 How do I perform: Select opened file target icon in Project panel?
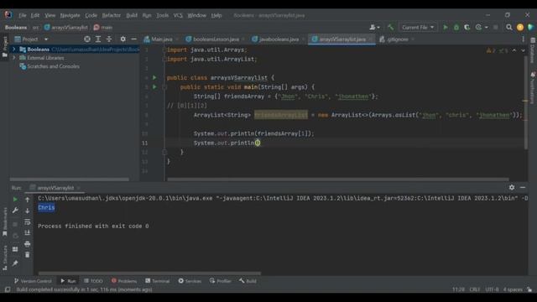point(87,39)
